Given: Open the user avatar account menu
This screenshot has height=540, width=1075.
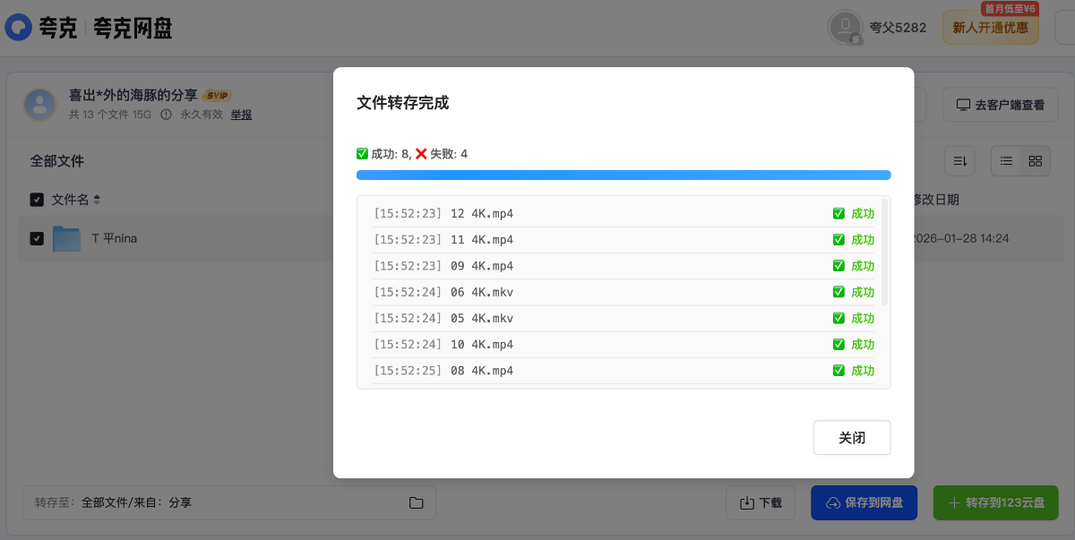Looking at the screenshot, I should click(844, 27).
